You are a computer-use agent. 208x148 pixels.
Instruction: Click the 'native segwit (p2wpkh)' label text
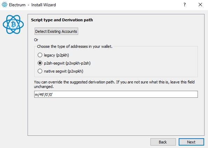(x=64, y=71)
